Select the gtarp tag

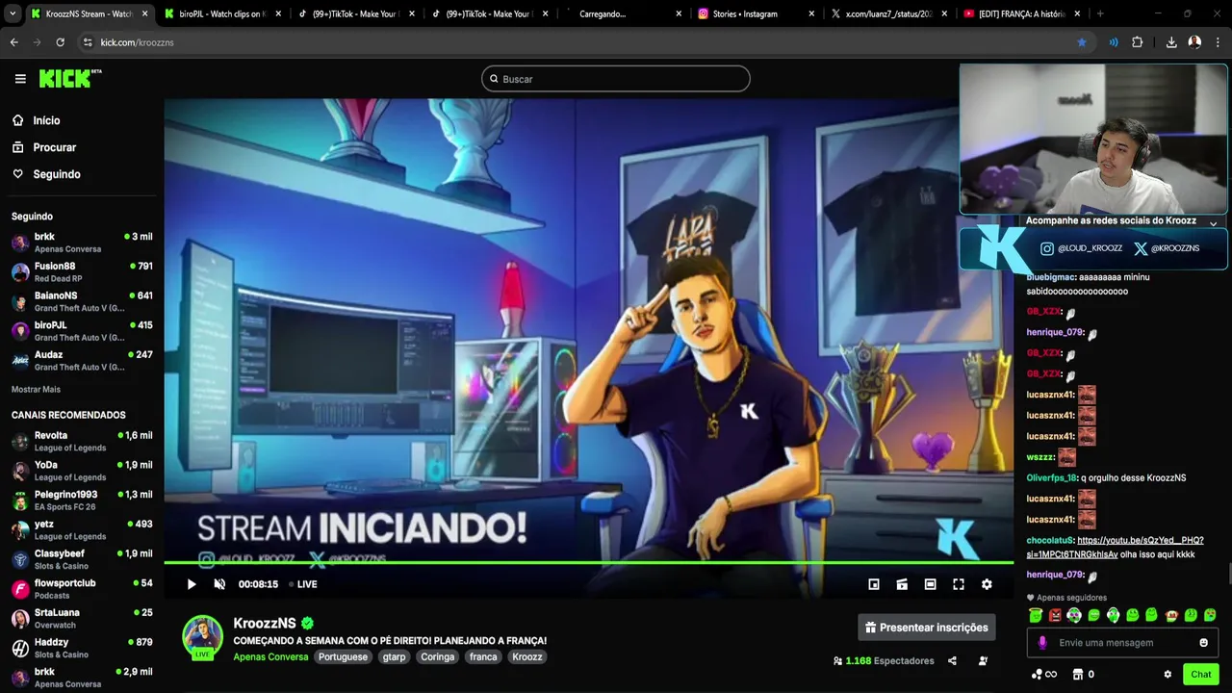394,656
